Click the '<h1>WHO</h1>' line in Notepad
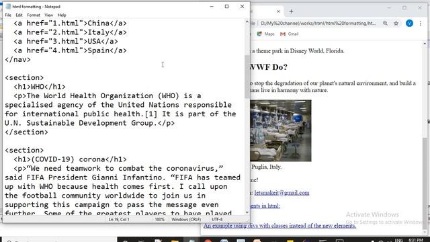Viewport: 430px width, 242px height. (x=40, y=87)
